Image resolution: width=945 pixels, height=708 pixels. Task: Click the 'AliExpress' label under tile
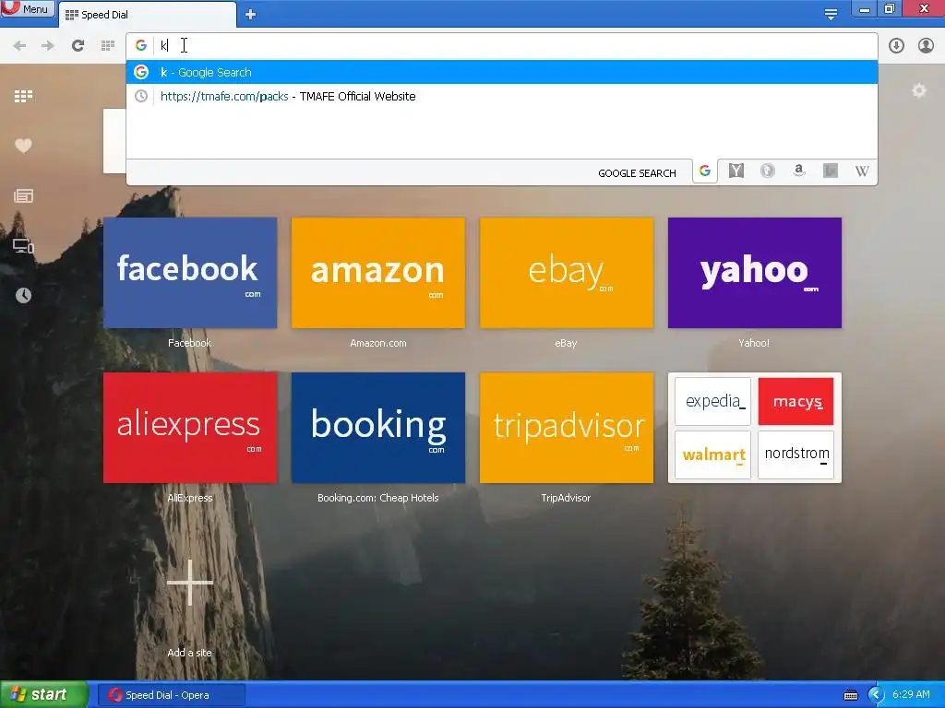(190, 498)
